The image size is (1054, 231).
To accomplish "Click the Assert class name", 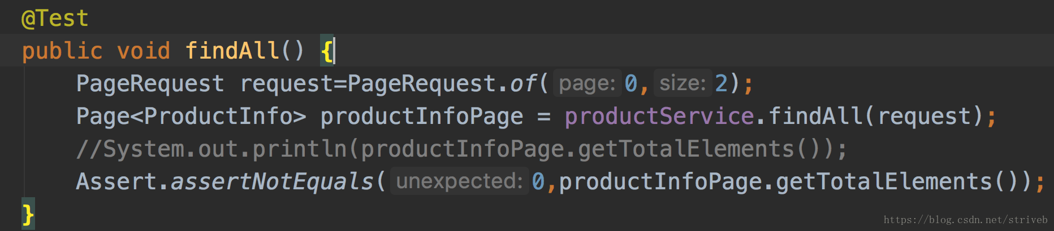I will click(x=116, y=181).
